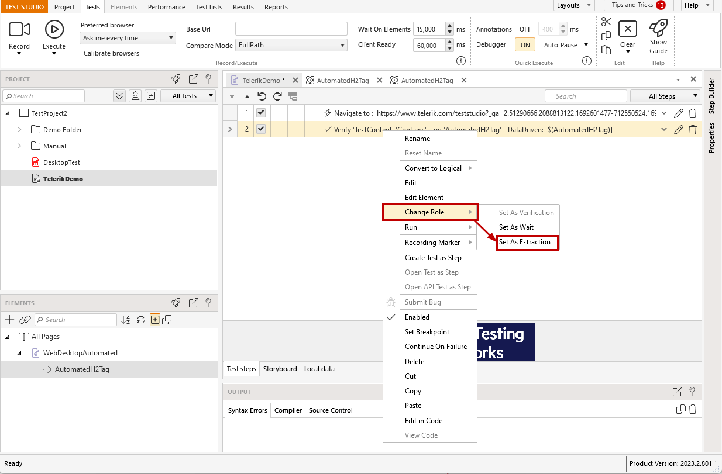Click the overlapping squares icon in Elements toolbar
The image size is (722, 474).
click(167, 320)
